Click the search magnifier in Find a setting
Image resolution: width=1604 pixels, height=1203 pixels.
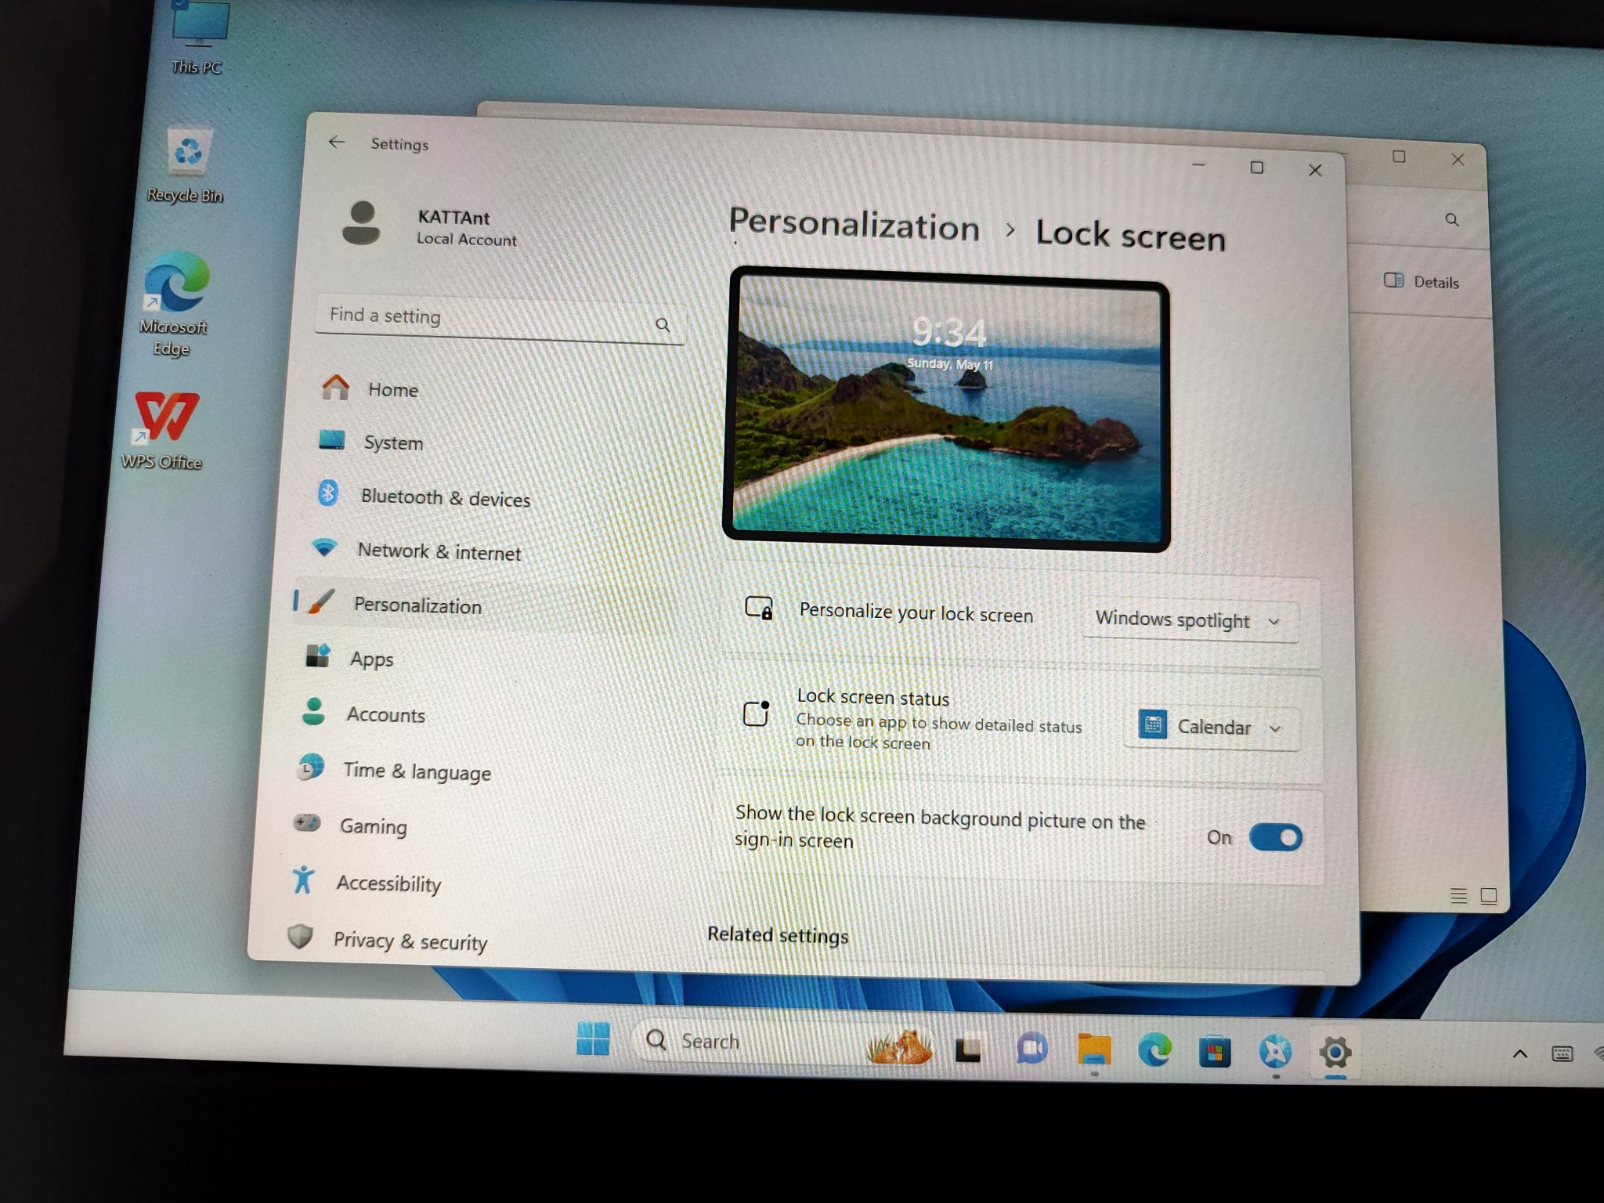click(x=663, y=324)
